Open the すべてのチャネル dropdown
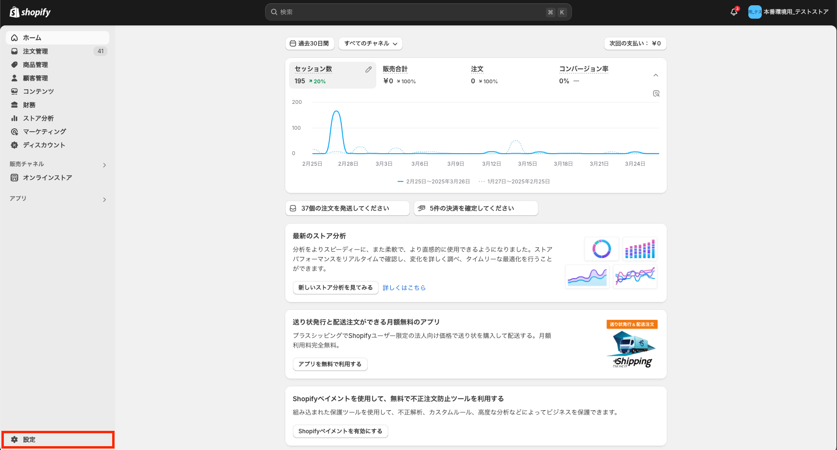837x450 pixels. (x=370, y=44)
